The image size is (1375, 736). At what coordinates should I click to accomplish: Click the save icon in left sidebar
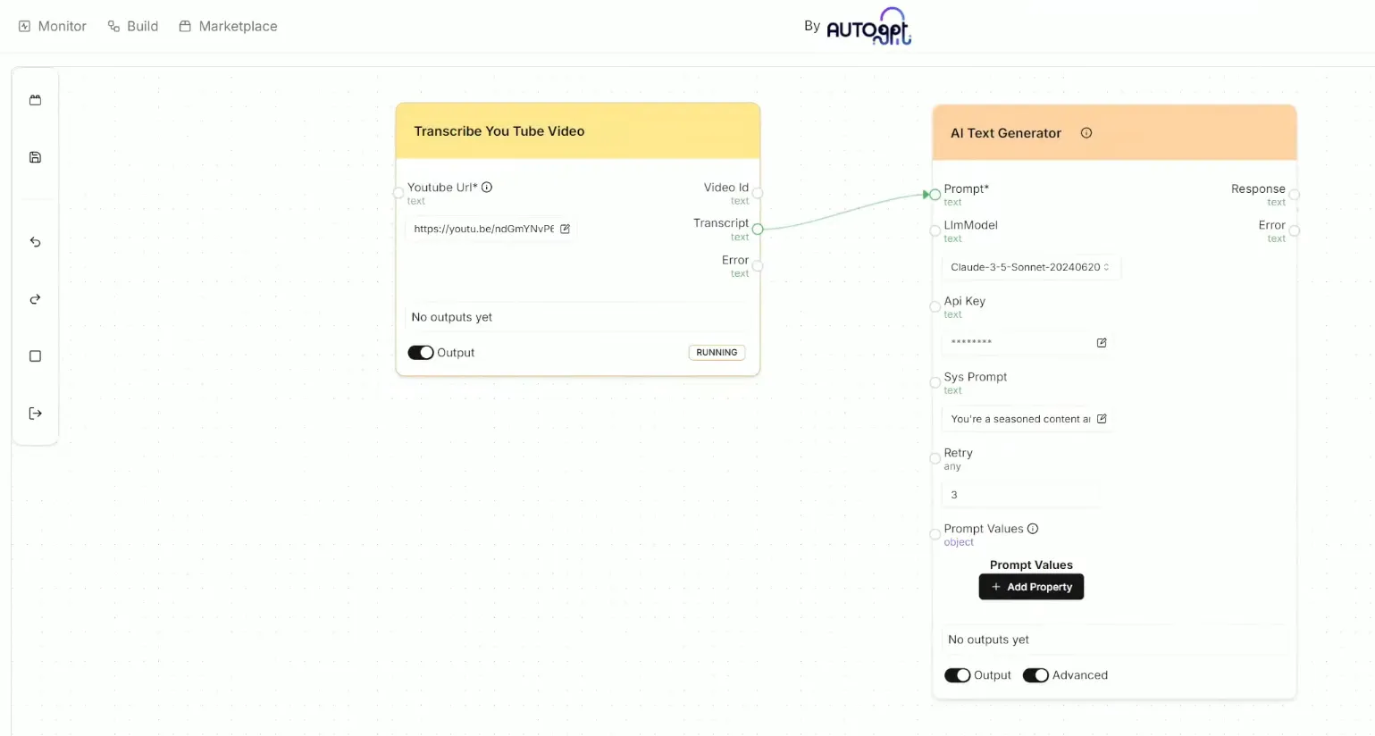(35, 157)
